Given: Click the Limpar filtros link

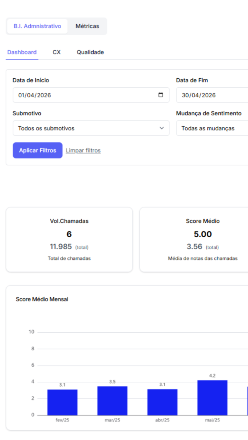Looking at the screenshot, I should tap(83, 151).
